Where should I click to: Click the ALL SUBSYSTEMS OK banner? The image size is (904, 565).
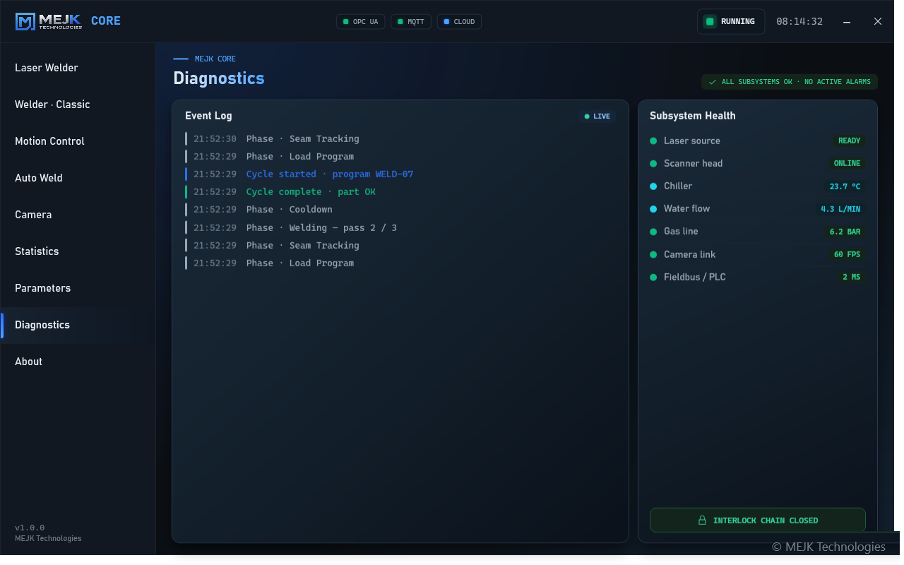click(790, 82)
